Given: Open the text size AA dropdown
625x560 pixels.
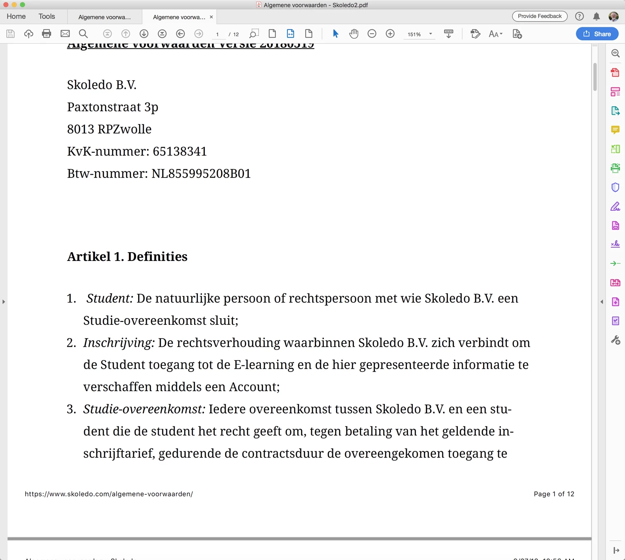Looking at the screenshot, I should pyautogui.click(x=495, y=34).
